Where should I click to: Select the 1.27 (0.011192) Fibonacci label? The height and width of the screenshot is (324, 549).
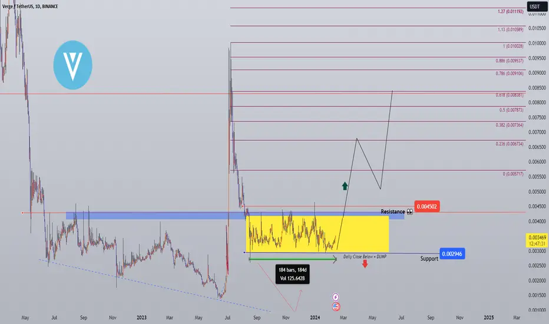click(x=511, y=12)
